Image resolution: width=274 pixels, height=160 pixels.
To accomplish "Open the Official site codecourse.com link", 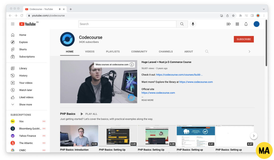I will click(158, 93).
